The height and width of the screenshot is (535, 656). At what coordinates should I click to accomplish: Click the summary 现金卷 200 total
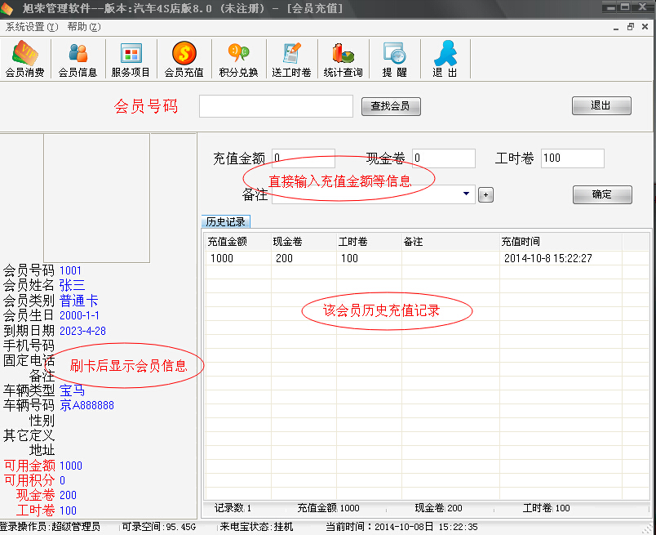point(438,508)
